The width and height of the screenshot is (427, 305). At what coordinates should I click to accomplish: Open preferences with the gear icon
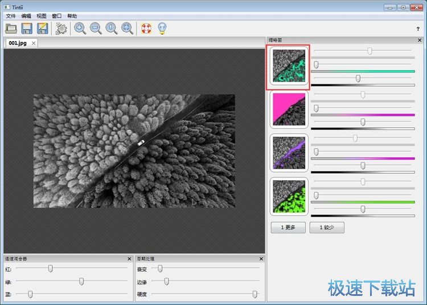click(x=61, y=29)
